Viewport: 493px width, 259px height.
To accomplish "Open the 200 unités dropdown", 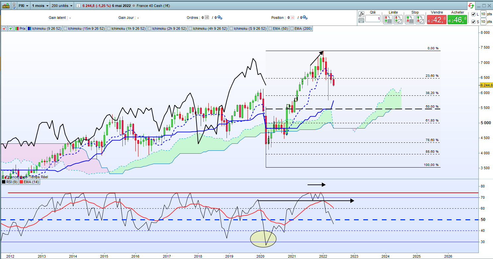I will point(62,6).
